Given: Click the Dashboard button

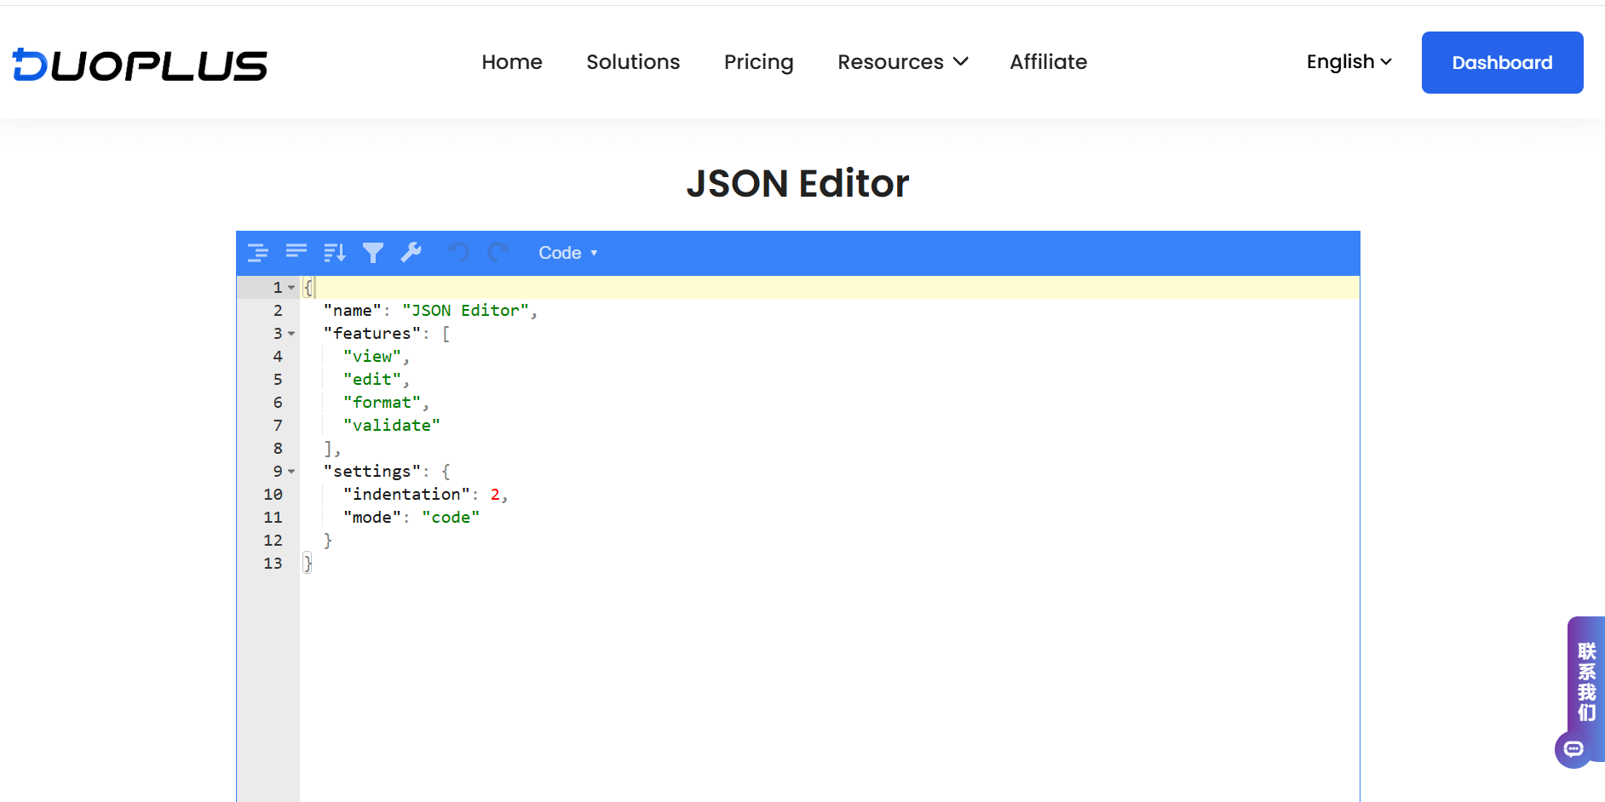Looking at the screenshot, I should click(1502, 62).
